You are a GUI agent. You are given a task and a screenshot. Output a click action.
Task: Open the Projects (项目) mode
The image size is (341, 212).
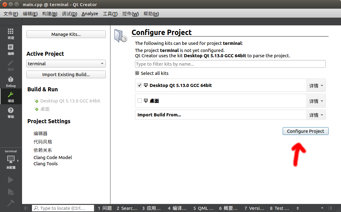(x=11, y=97)
